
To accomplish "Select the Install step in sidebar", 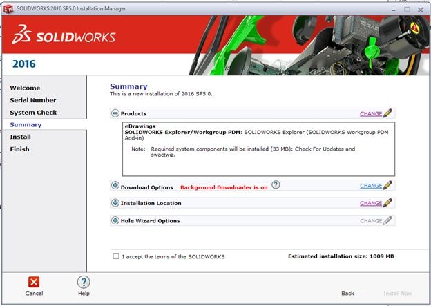I will pyautogui.click(x=20, y=137).
